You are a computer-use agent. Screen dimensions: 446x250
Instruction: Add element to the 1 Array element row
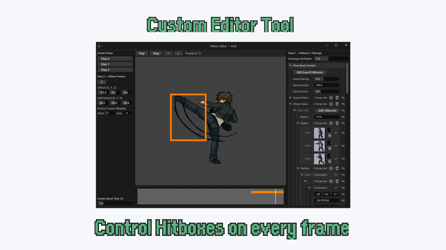click(331, 181)
